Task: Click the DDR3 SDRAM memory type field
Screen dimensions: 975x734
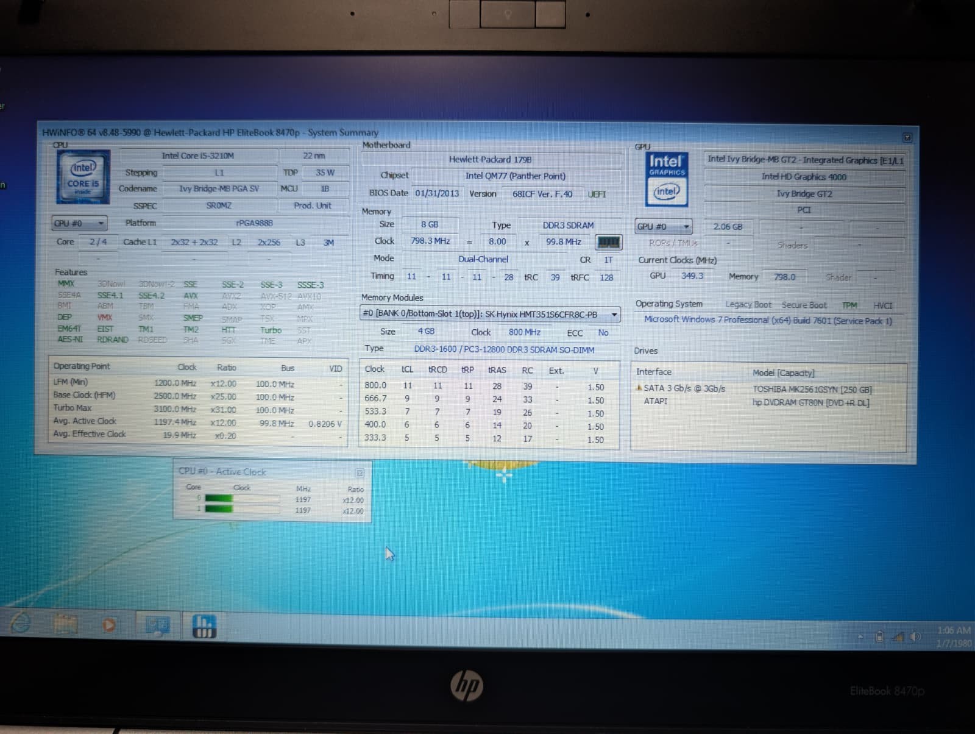Action: click(569, 226)
